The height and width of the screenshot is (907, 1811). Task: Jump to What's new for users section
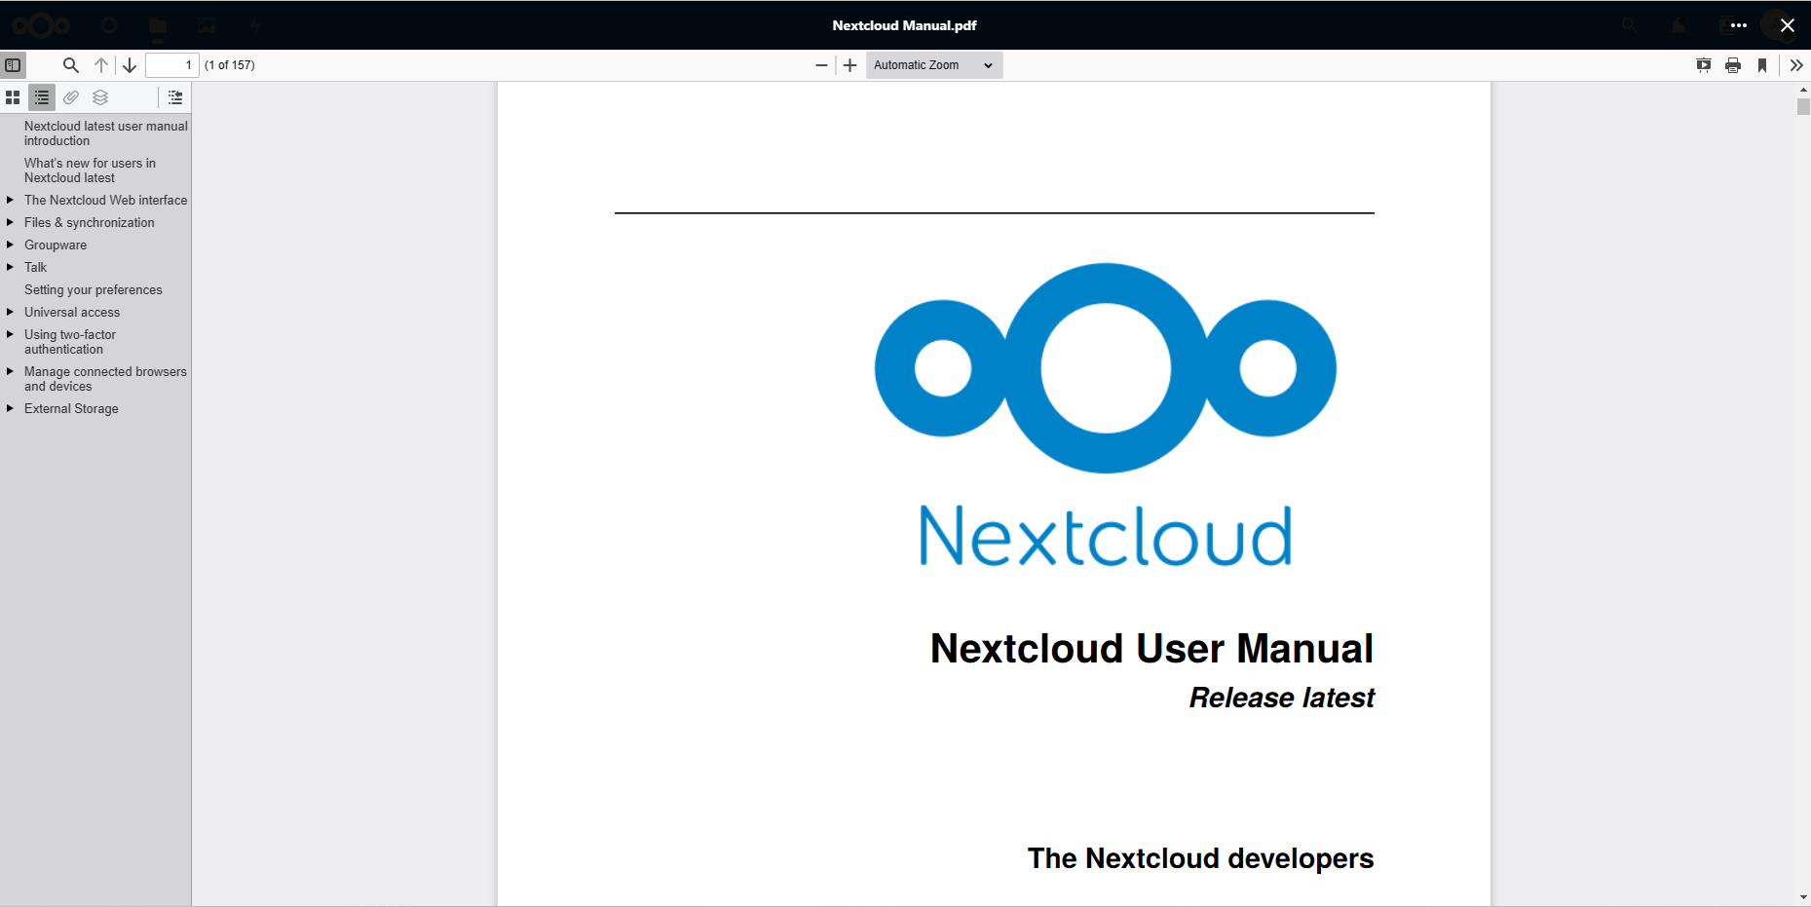tap(90, 170)
